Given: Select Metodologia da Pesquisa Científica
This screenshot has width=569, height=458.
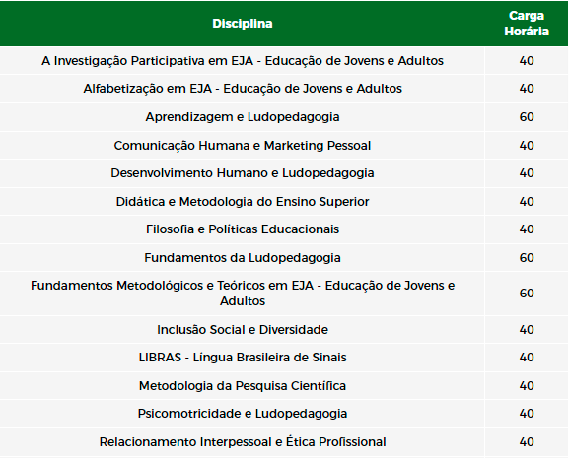Looking at the screenshot, I should (243, 386).
